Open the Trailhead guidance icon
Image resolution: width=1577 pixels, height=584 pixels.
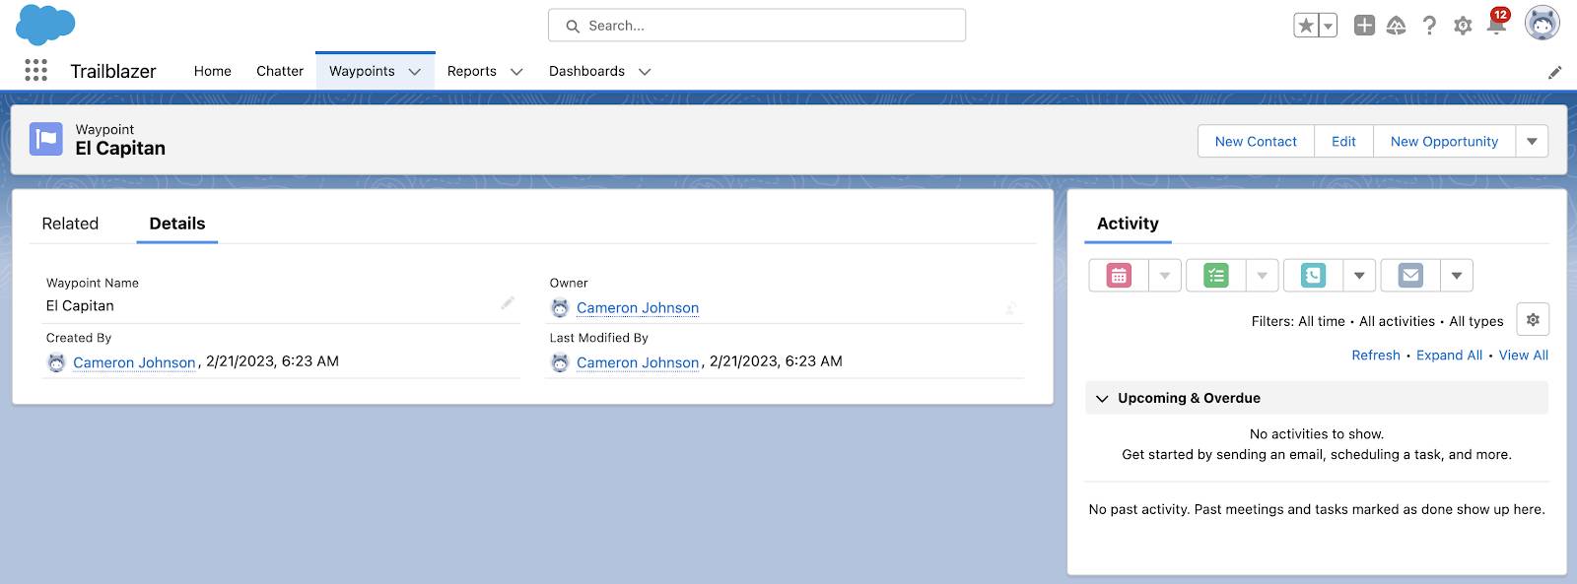[x=1396, y=26]
